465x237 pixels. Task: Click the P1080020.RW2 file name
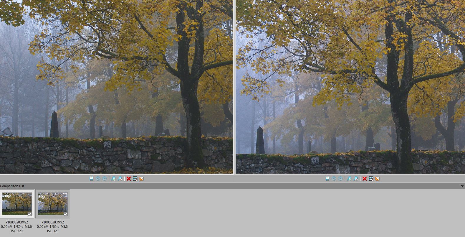17,222
